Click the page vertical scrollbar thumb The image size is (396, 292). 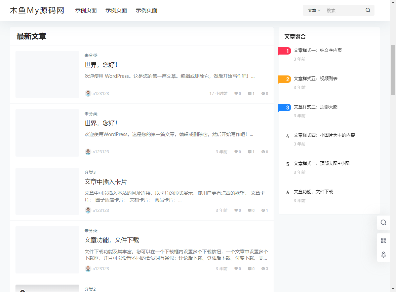click(393, 70)
